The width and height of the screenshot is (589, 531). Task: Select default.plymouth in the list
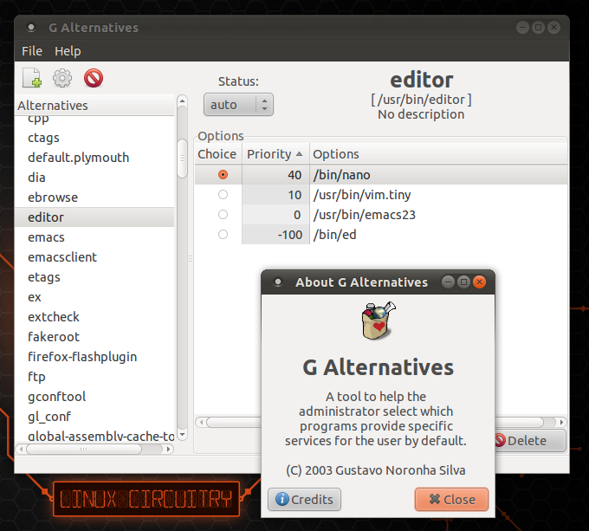[x=94, y=158]
